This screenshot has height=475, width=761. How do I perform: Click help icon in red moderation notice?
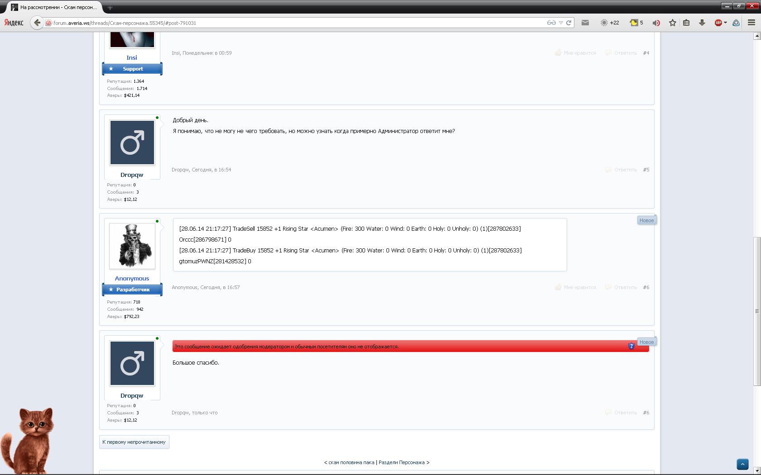pyautogui.click(x=631, y=346)
